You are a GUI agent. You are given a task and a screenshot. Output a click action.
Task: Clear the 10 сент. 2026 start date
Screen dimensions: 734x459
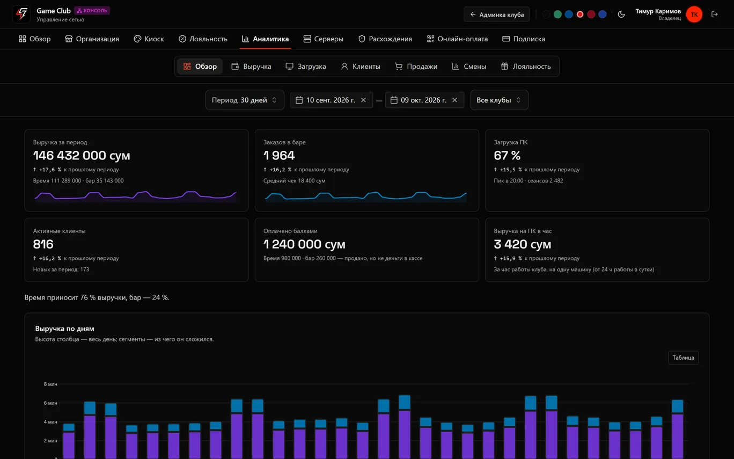363,100
